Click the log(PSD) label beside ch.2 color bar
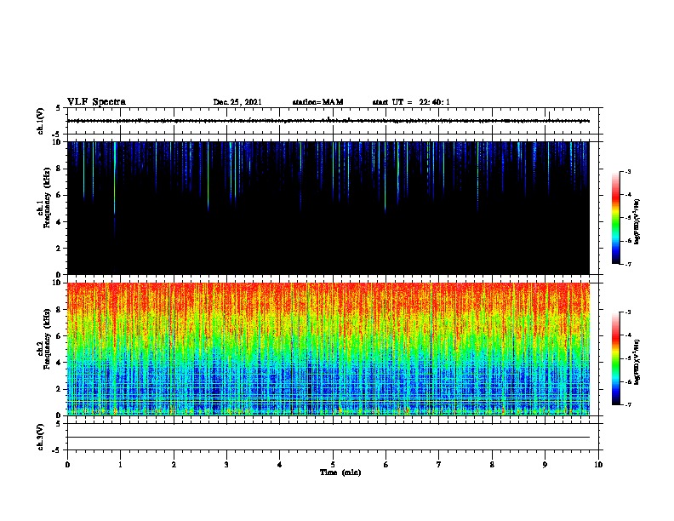Viewport: 674px width, 521px height. point(637,362)
